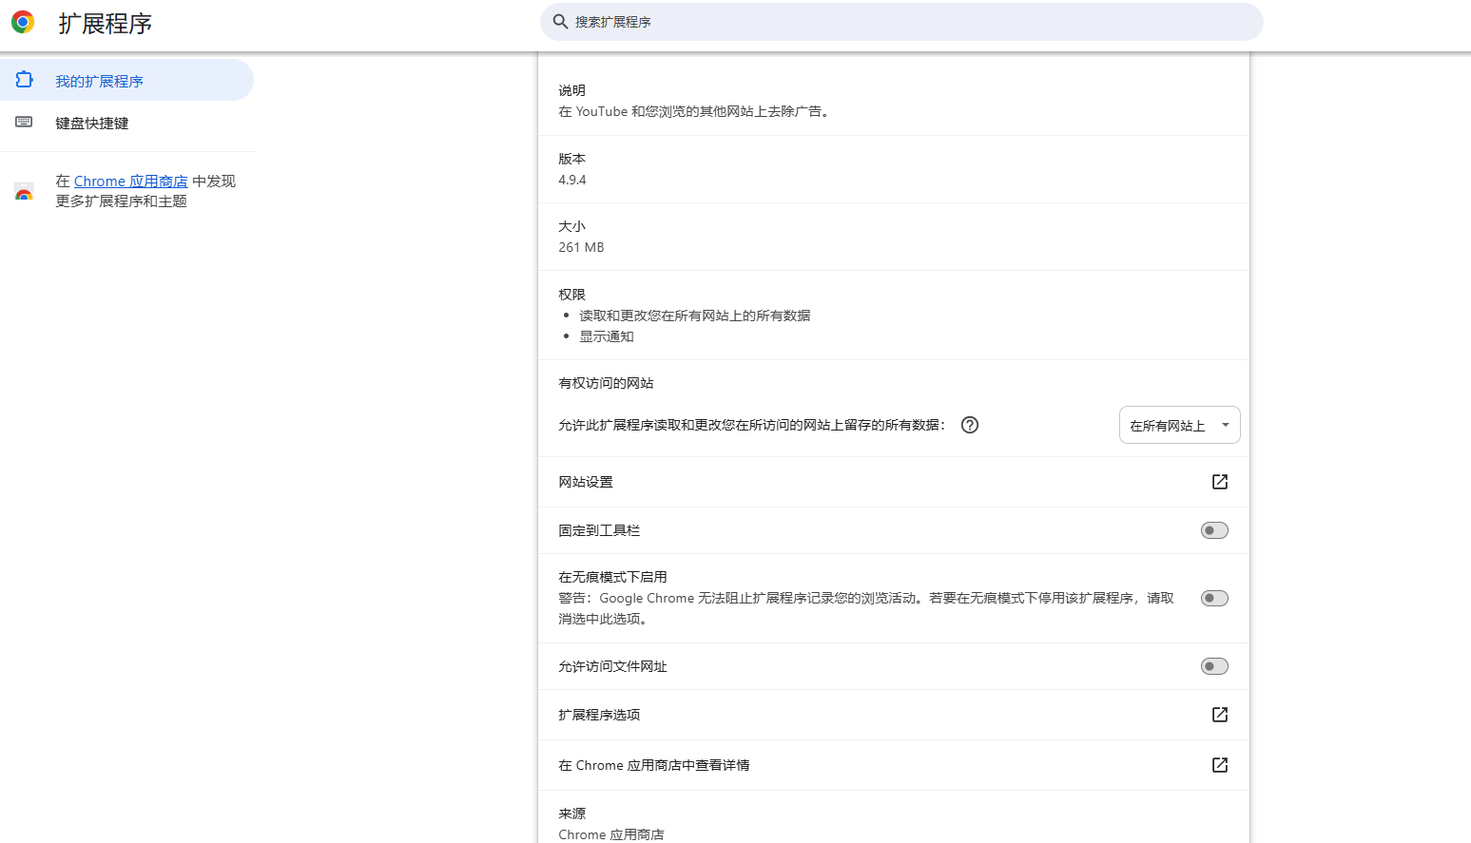The image size is (1471, 843).
Task: Open 我的扩展程序 in sidebar
Action: [x=126, y=80]
